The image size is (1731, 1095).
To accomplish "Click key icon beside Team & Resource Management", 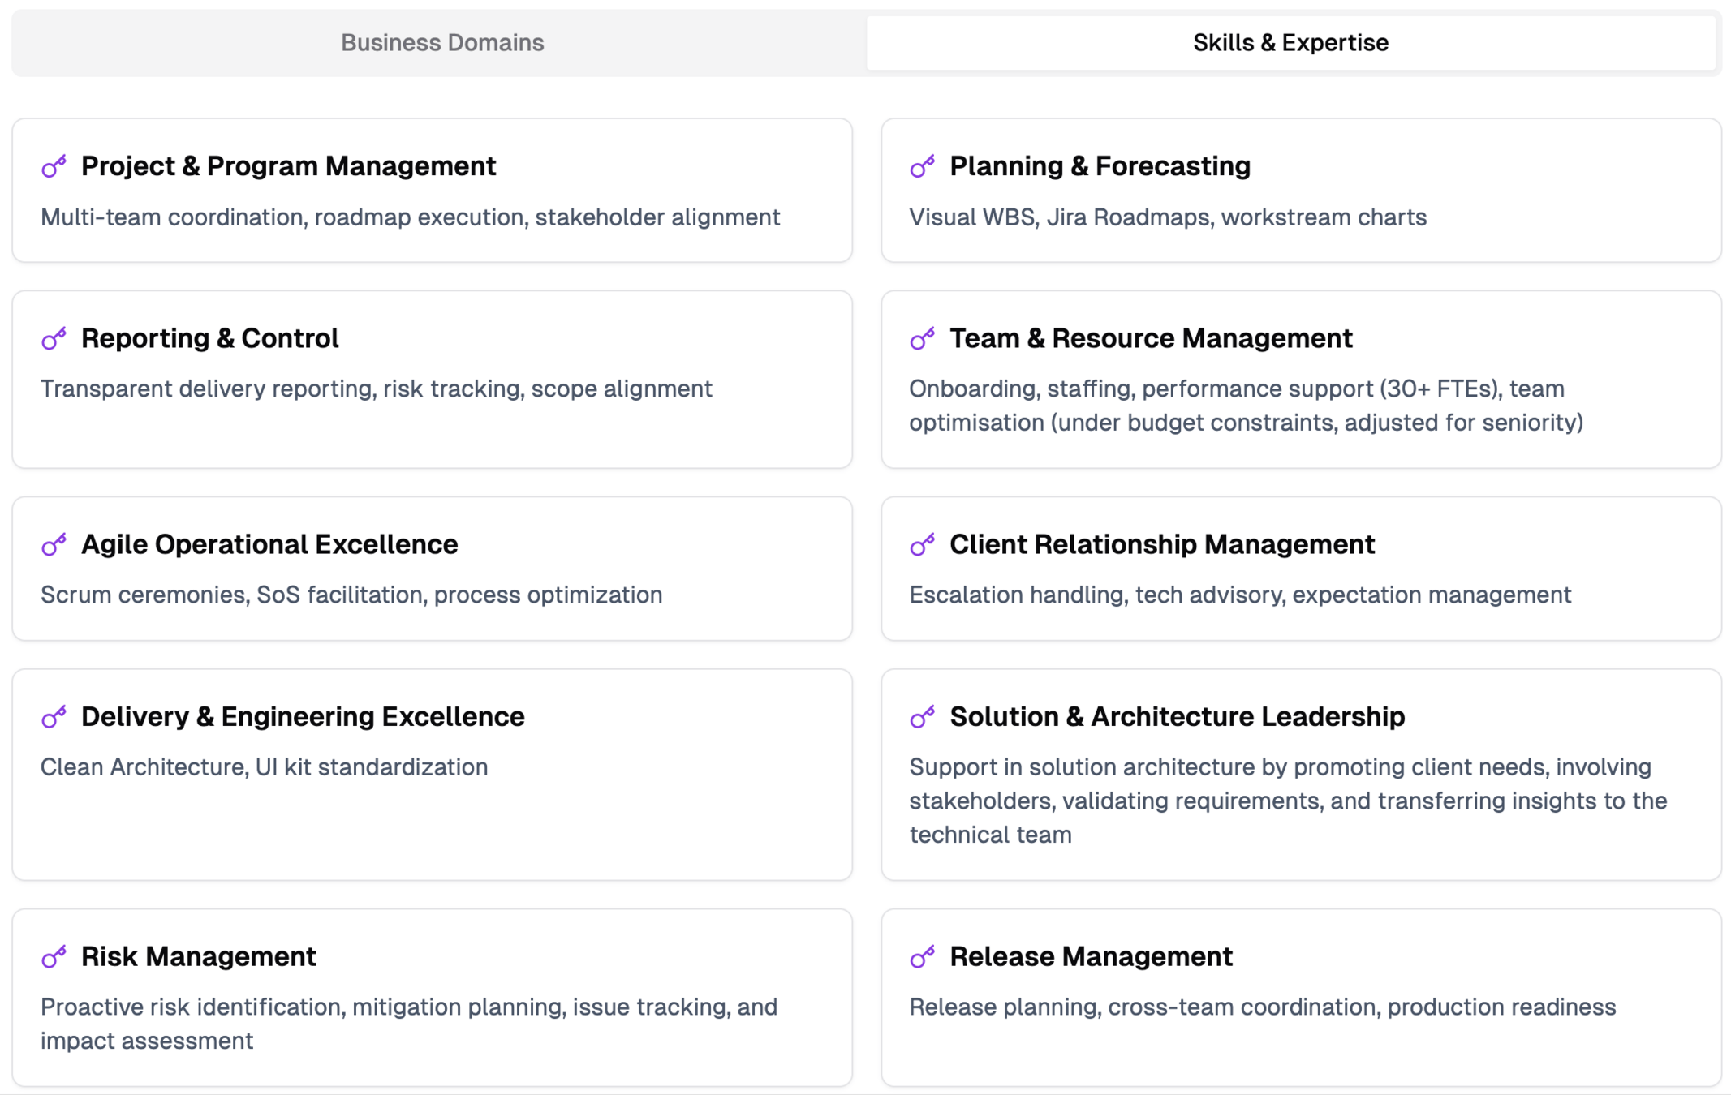I will [922, 338].
